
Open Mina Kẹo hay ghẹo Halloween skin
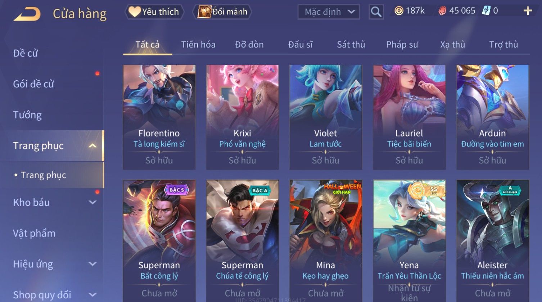326,241
